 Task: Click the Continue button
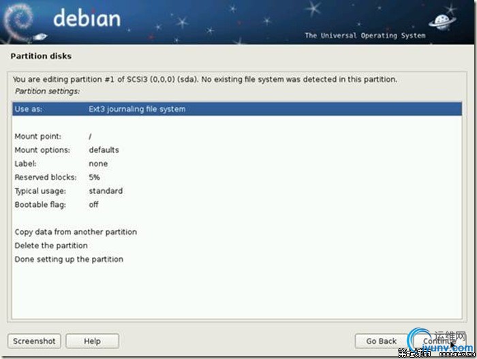coord(440,341)
